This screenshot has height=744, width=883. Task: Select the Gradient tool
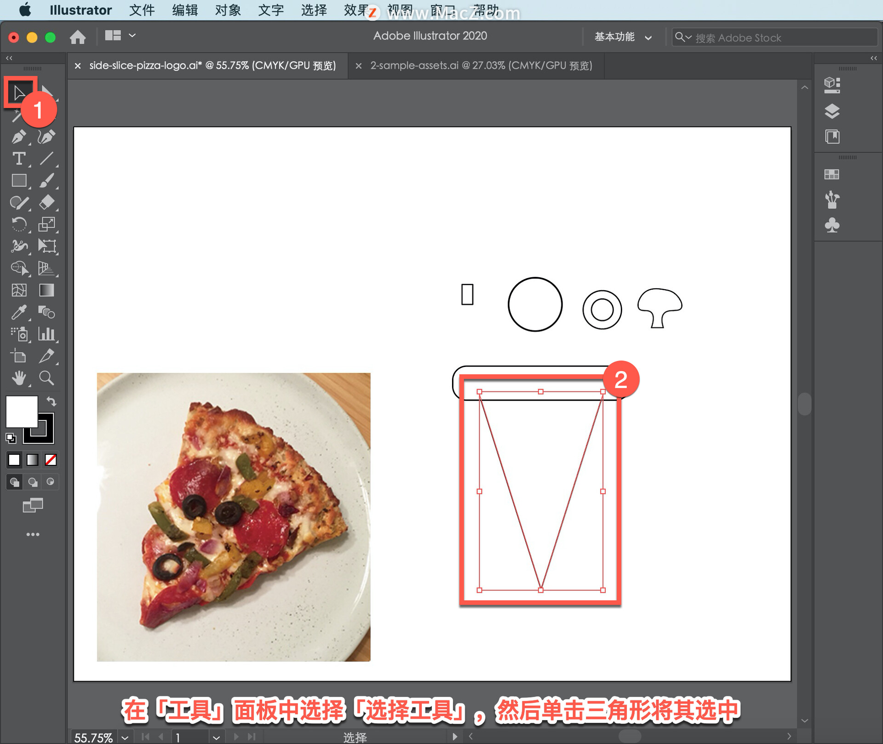pyautogui.click(x=46, y=290)
